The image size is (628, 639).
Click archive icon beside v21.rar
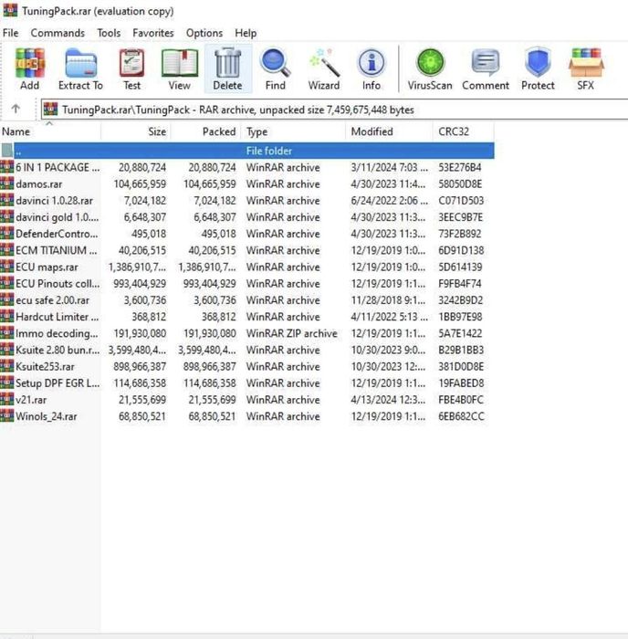(x=7, y=400)
